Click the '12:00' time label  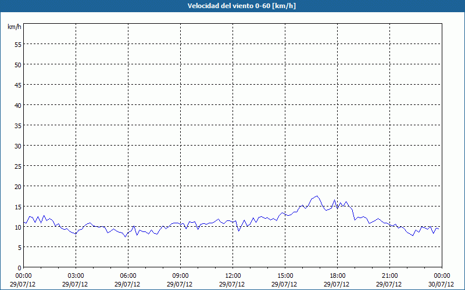coord(233,276)
